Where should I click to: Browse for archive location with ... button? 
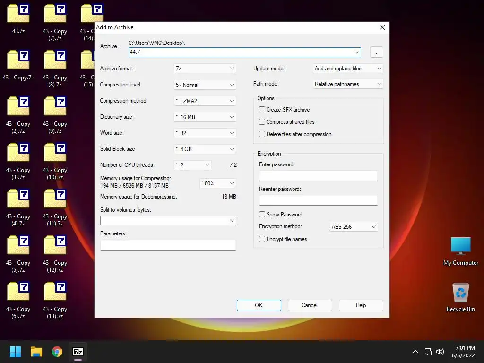377,52
